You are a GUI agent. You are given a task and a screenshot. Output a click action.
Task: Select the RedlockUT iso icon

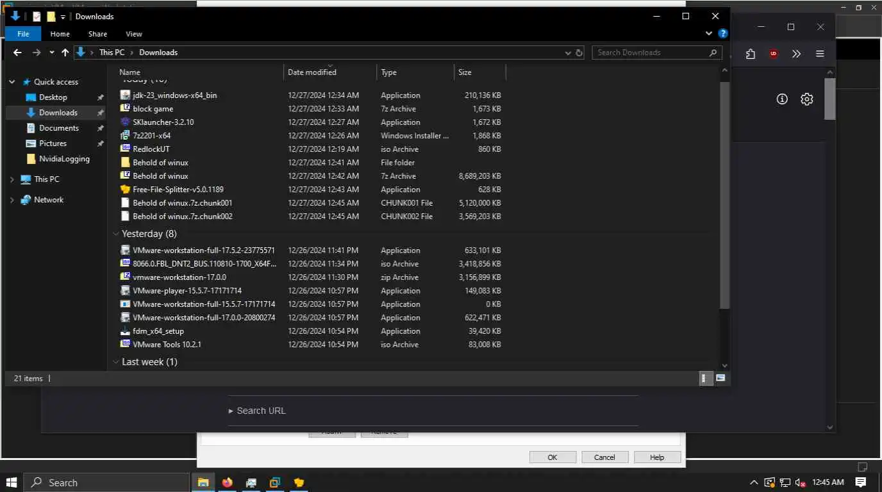[126, 149]
